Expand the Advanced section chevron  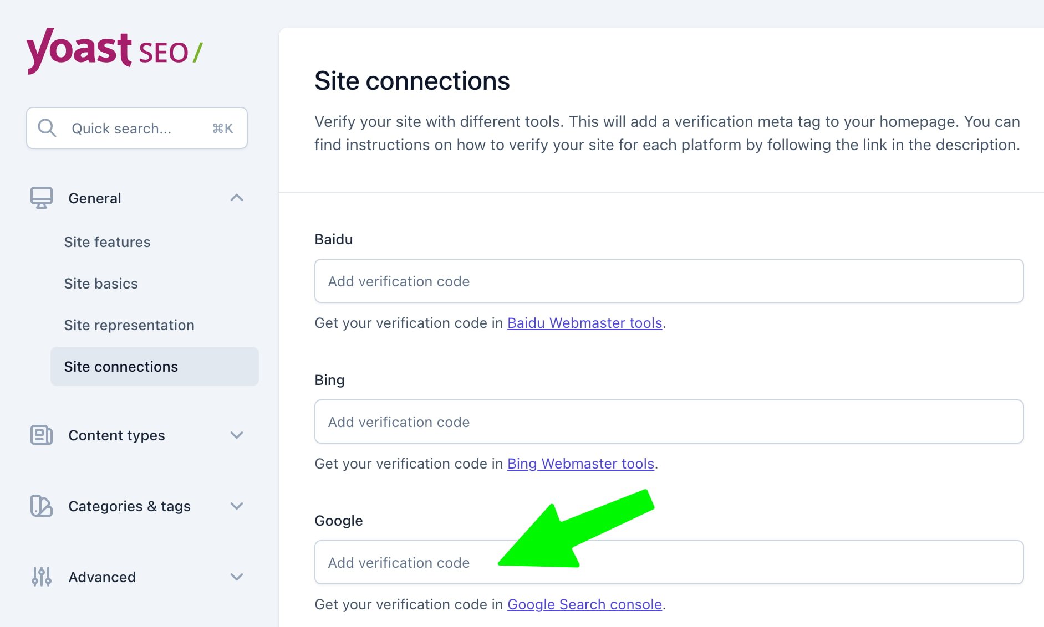237,577
